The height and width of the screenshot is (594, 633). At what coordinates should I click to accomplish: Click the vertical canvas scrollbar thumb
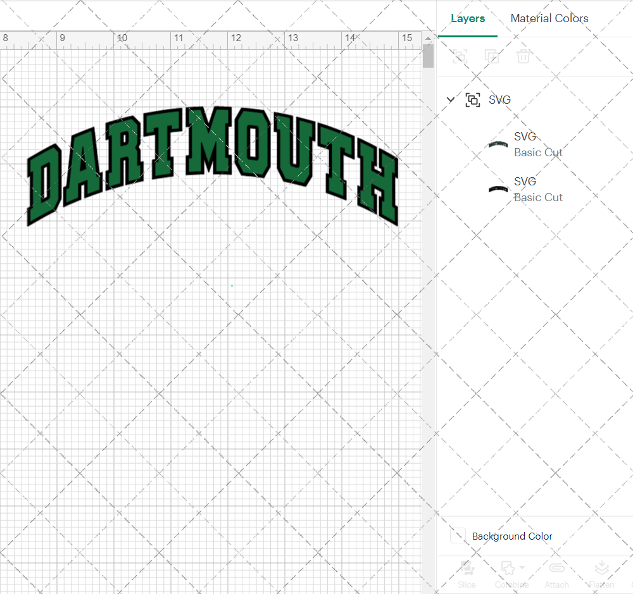click(x=428, y=56)
